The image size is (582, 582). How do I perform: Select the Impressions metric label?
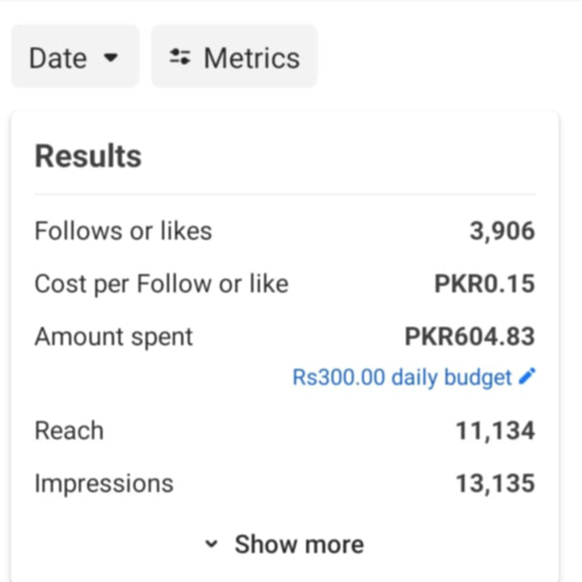104,484
